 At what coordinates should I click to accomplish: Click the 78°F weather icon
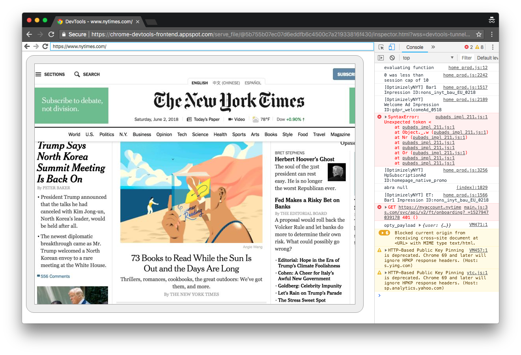(x=256, y=119)
